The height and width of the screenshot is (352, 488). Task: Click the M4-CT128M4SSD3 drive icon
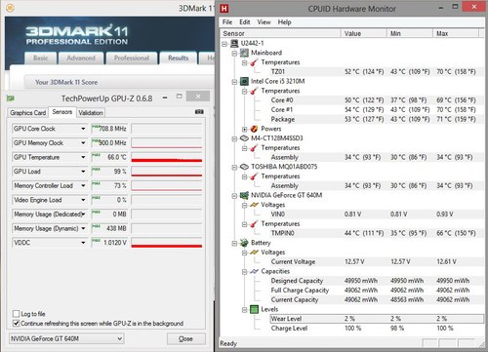tap(244, 138)
